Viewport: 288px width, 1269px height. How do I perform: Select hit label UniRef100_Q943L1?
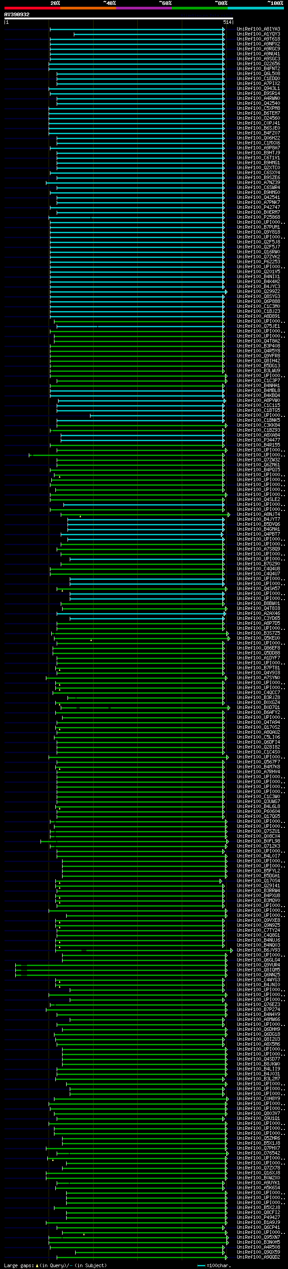tap(258, 89)
